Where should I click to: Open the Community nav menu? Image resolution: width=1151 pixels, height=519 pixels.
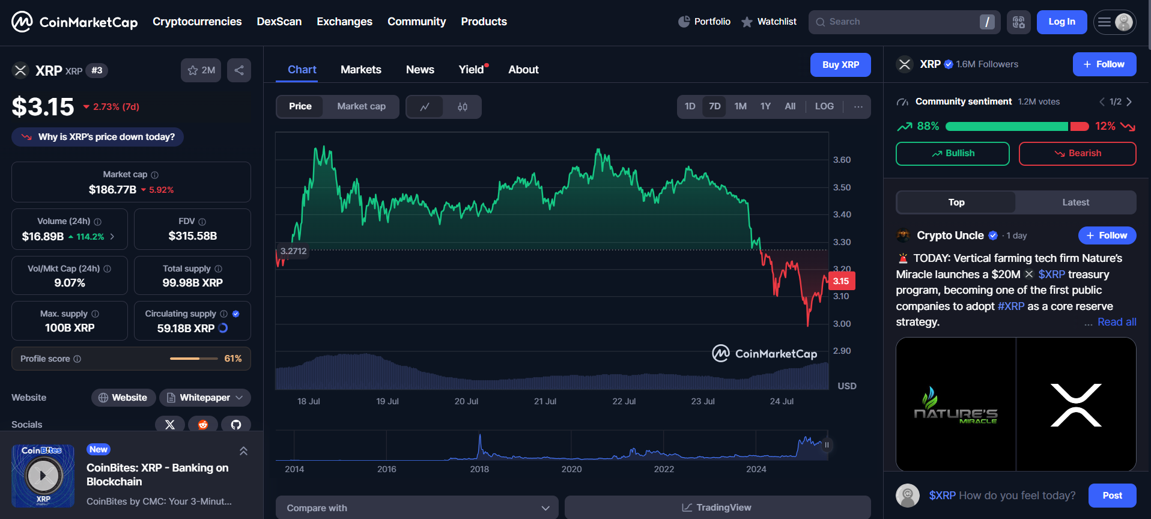[416, 22]
